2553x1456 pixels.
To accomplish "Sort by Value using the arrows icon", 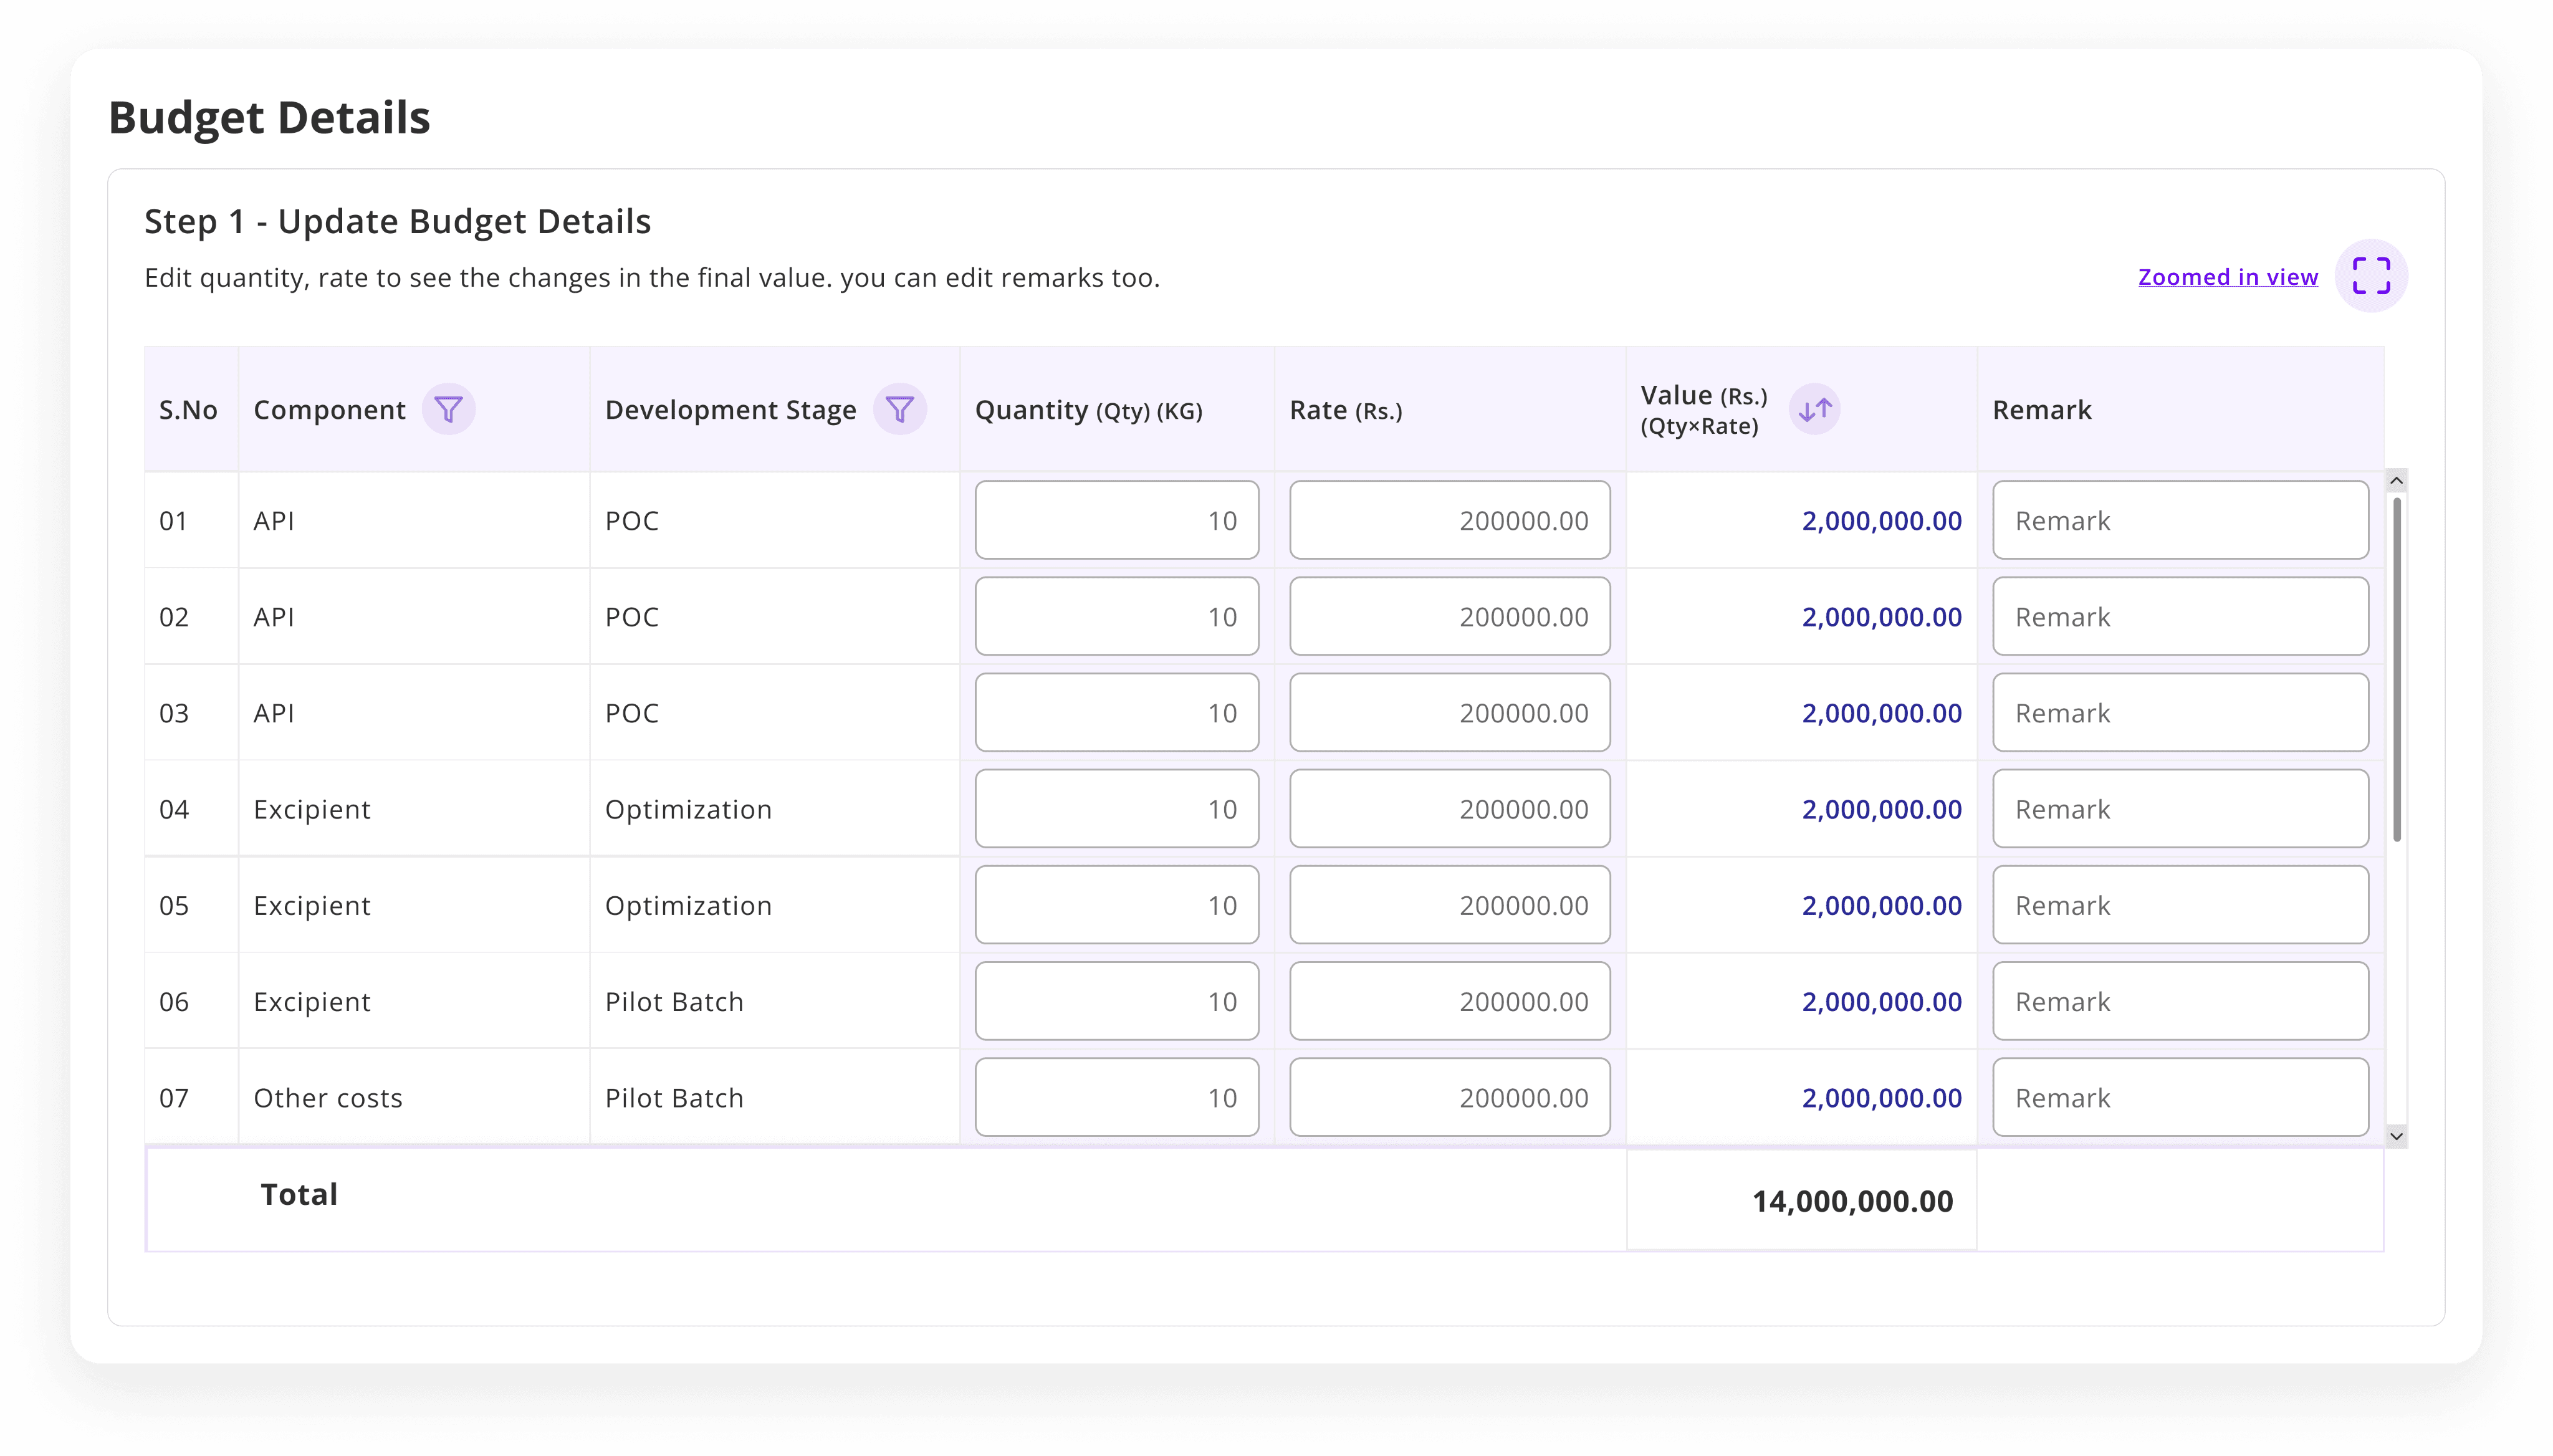I will [x=1814, y=410].
